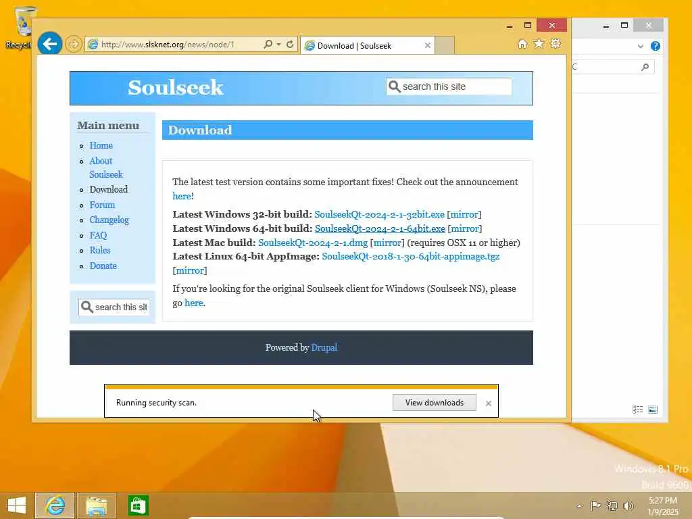Open the address bar dropdown arrow
This screenshot has height=519, width=692.
click(x=278, y=44)
